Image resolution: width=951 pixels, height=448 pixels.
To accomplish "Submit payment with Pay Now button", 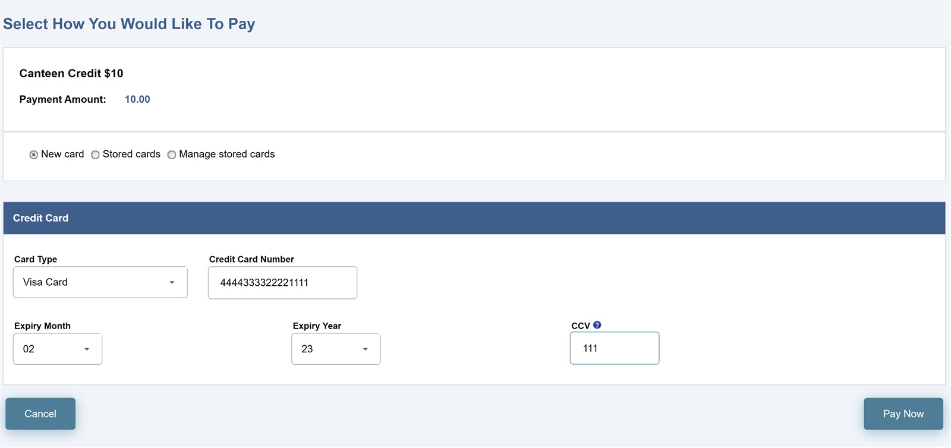I will 903,414.
